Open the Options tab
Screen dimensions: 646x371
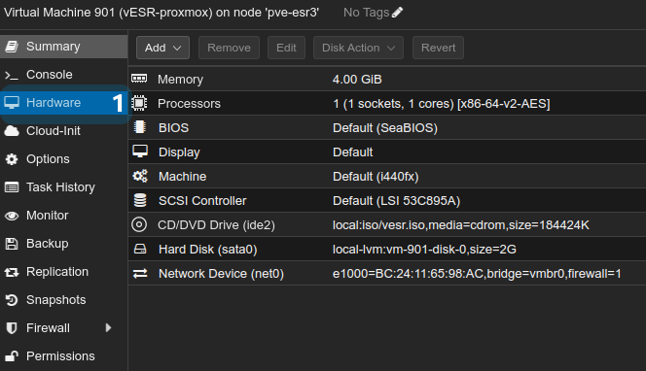pos(64,159)
